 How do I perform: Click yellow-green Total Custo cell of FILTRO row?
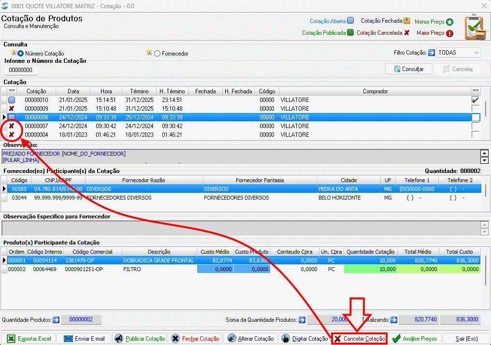(460, 269)
